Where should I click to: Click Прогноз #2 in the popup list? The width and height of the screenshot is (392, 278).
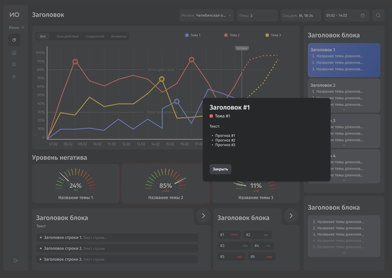(225, 140)
